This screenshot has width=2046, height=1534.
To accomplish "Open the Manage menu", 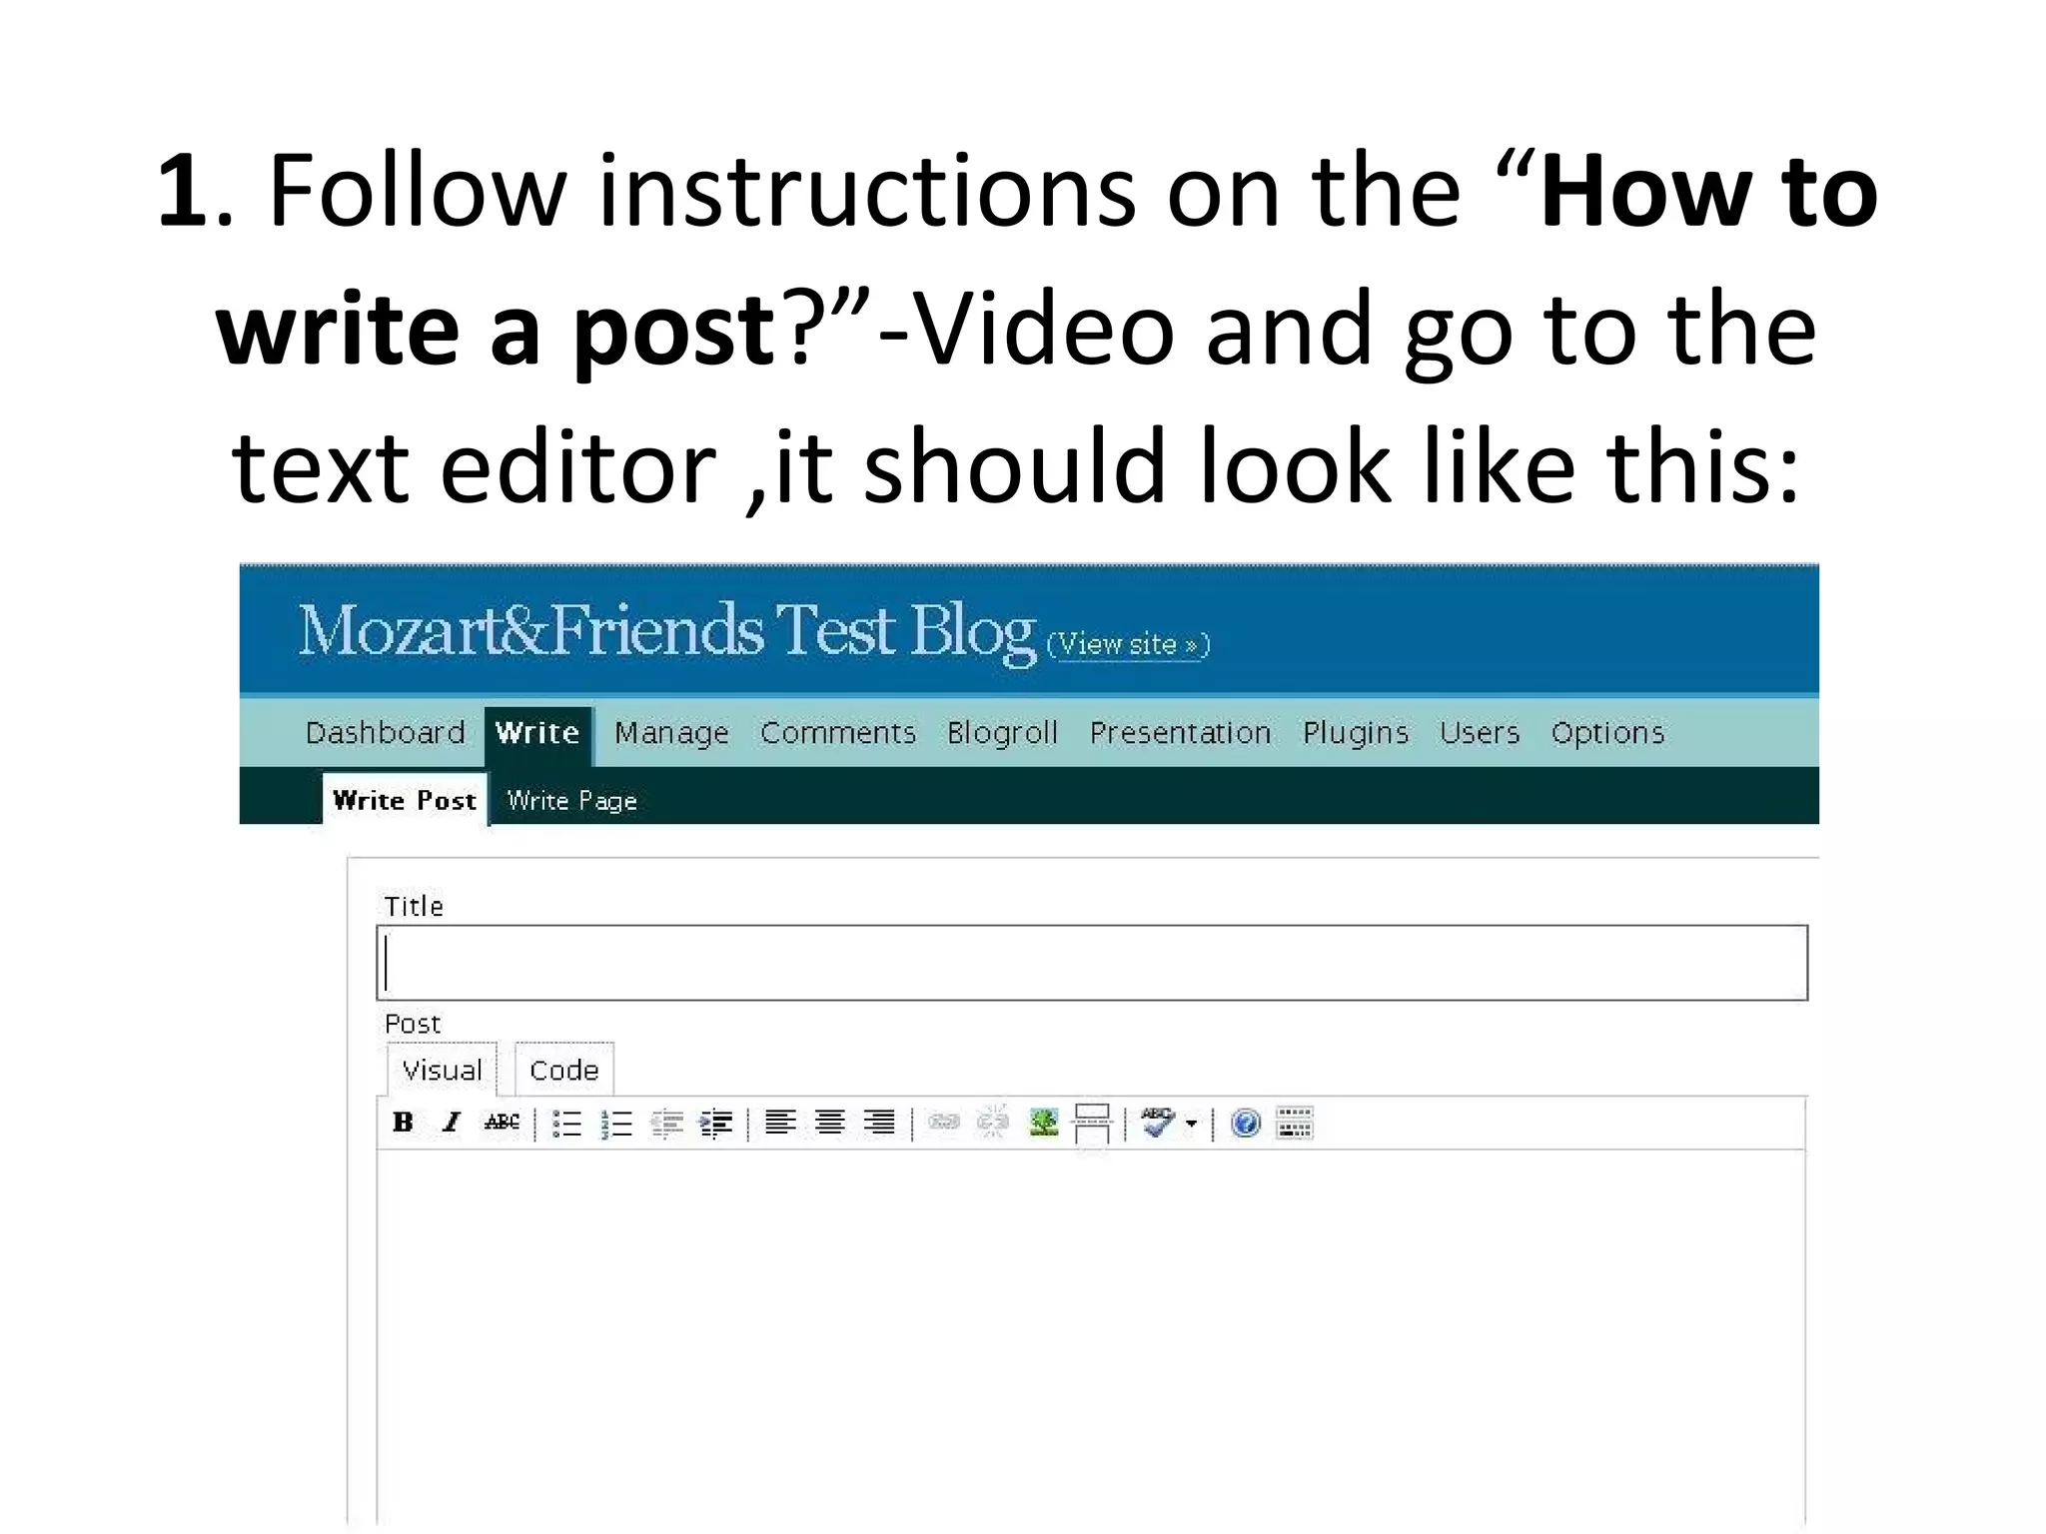I will 671,733.
